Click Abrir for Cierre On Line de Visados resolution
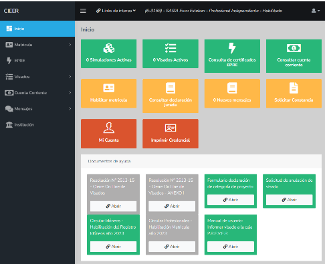 113,206
